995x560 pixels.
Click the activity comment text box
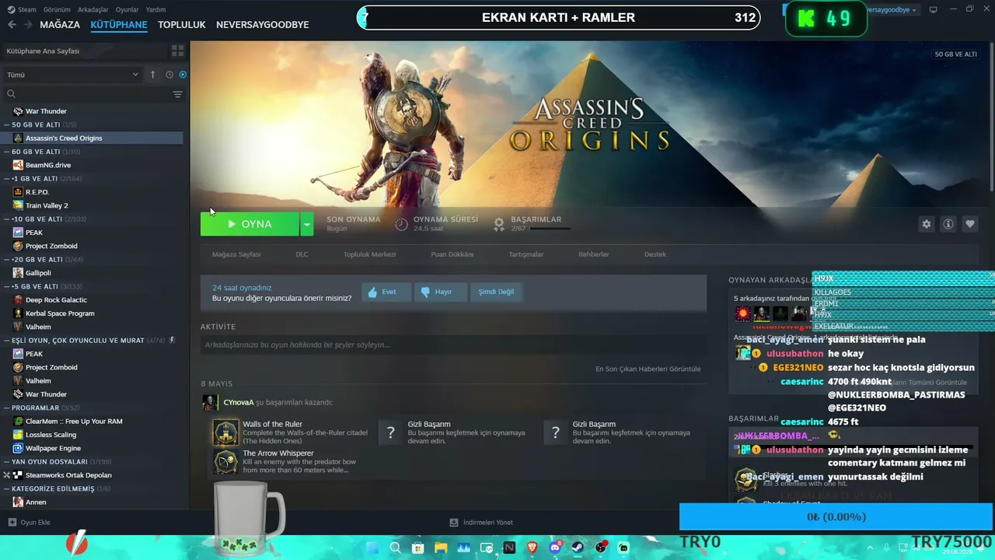coord(452,345)
